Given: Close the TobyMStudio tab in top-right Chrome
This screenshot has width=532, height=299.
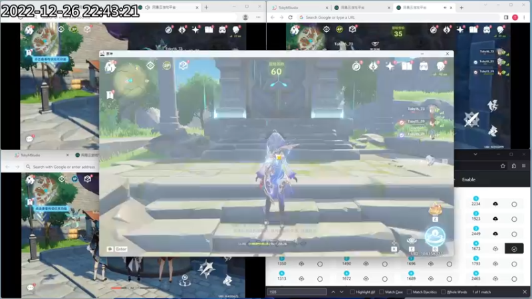Looking at the screenshot, I should (327, 7).
